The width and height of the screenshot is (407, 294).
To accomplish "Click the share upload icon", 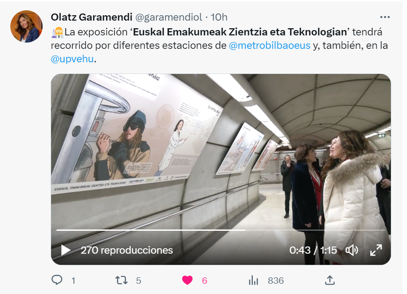I will [329, 280].
